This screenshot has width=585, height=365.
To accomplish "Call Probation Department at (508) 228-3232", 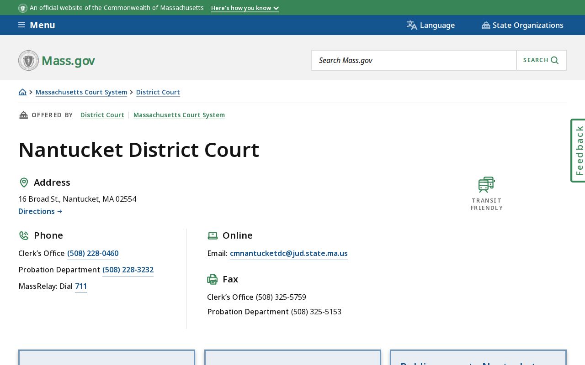I will (128, 270).
